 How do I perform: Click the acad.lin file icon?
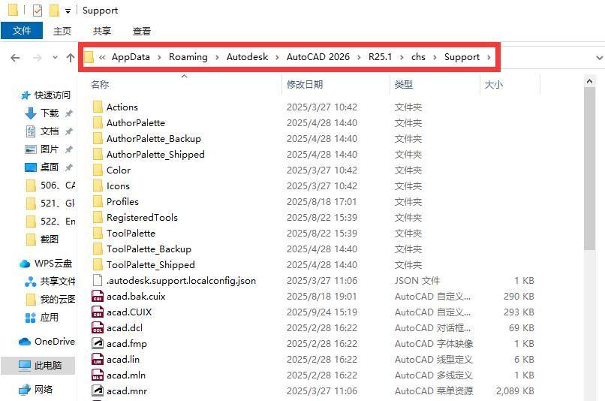point(98,359)
